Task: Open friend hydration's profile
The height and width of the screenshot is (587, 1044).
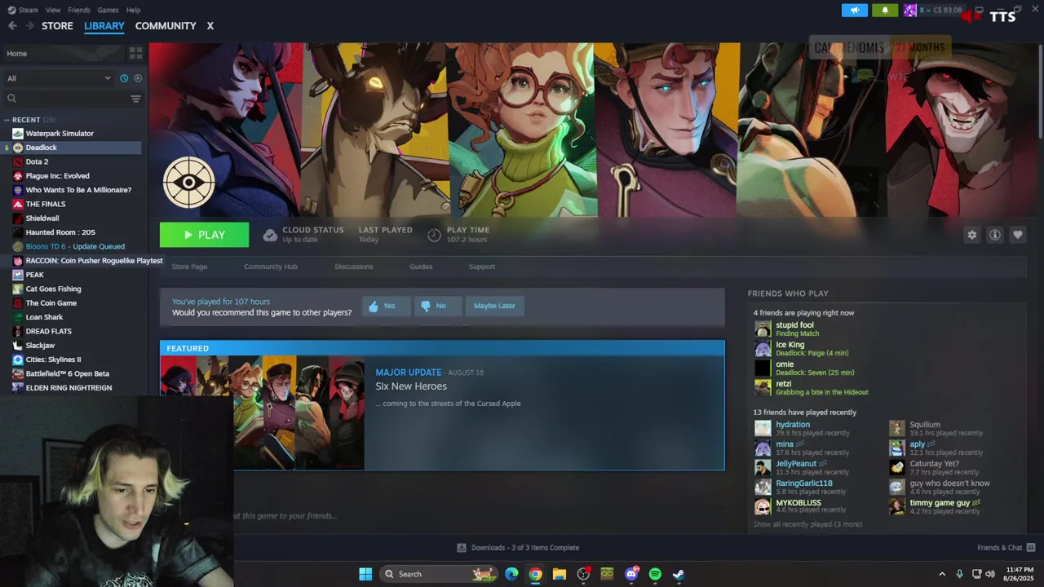Action: [793, 425]
